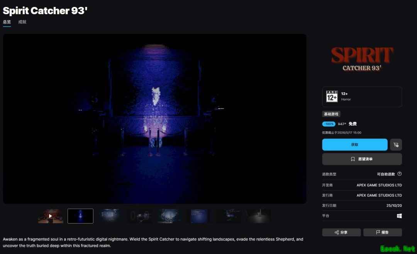The height and width of the screenshot is (254, 417).
Task: Click the Spirit Catcher 93' page title
Action: click(x=45, y=11)
